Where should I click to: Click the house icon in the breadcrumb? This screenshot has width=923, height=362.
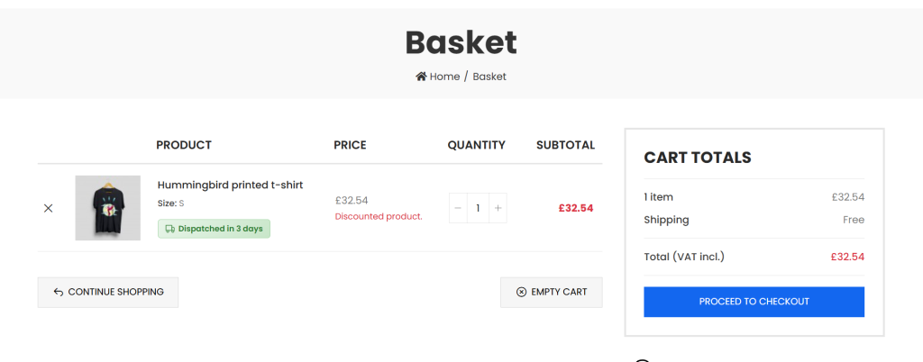(421, 77)
